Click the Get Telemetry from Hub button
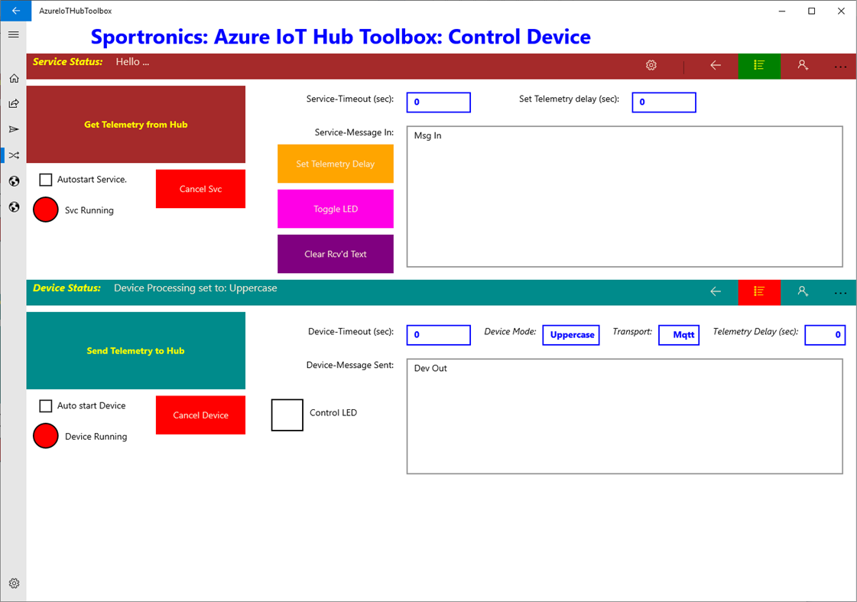Image resolution: width=857 pixels, height=602 pixels. click(135, 124)
